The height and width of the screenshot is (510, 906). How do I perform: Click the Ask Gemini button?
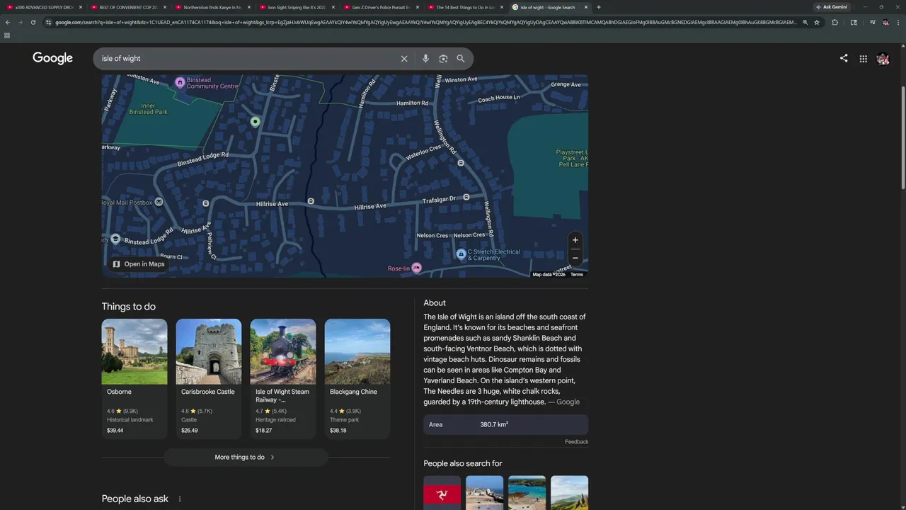(x=832, y=7)
